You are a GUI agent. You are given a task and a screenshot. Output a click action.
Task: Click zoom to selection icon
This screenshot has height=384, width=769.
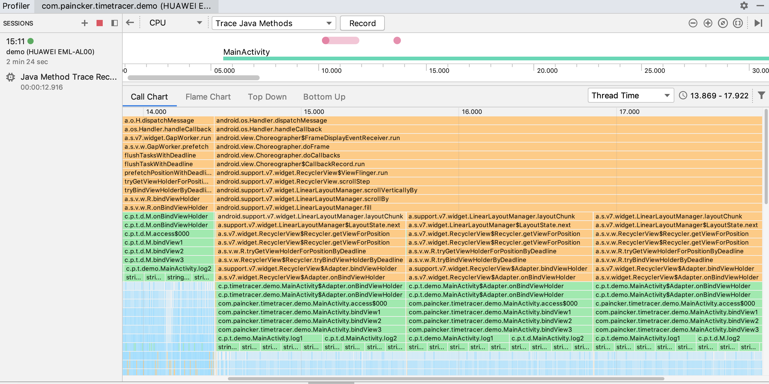[738, 23]
